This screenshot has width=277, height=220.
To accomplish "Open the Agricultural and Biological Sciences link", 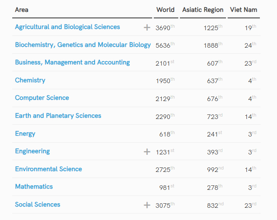I will [x=67, y=27].
